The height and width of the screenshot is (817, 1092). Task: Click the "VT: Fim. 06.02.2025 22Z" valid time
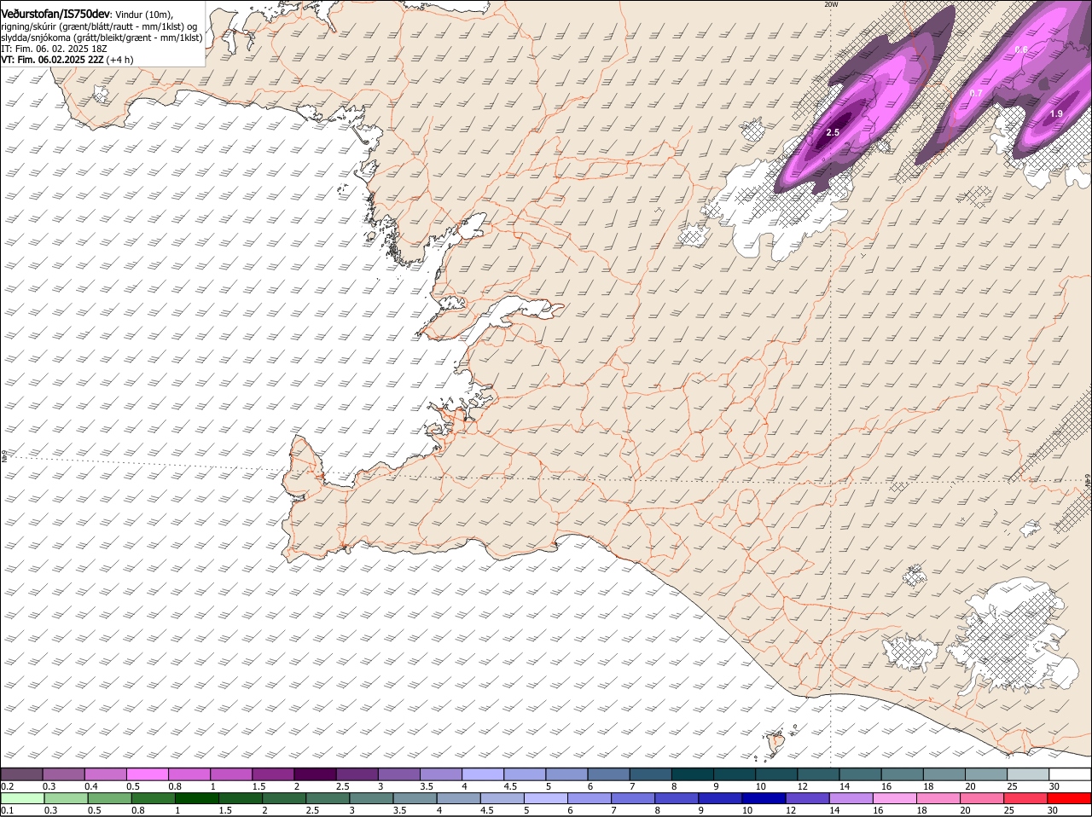point(52,60)
